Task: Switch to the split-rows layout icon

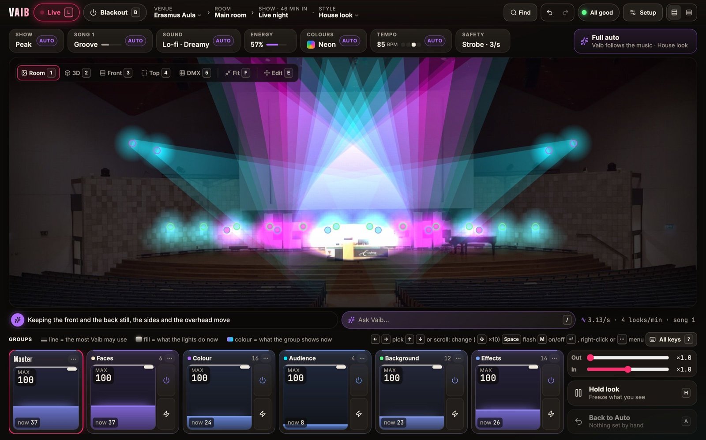Action: 674,12
